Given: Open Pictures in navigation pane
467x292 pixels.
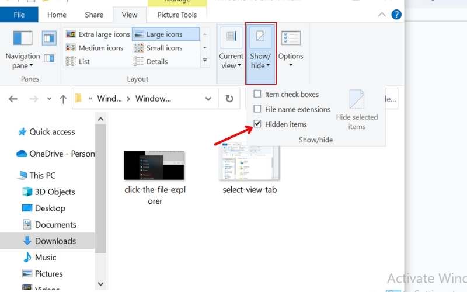Looking at the screenshot, I should click(43, 273).
